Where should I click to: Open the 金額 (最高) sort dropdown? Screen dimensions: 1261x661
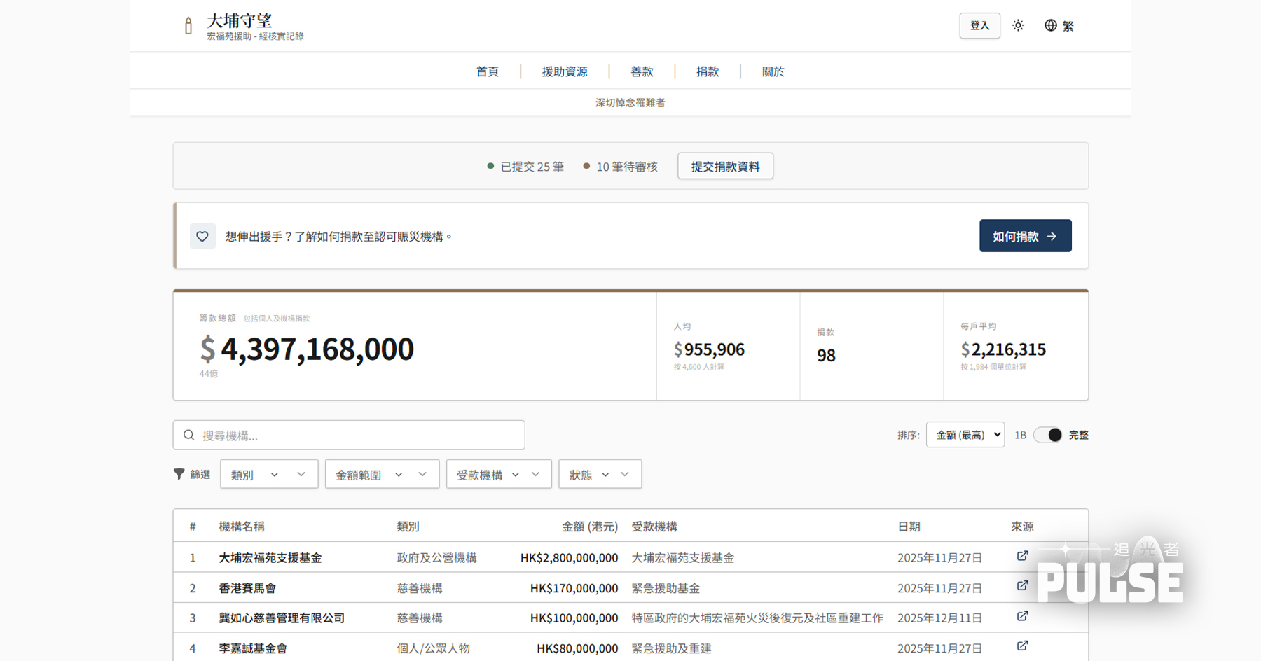tap(965, 435)
